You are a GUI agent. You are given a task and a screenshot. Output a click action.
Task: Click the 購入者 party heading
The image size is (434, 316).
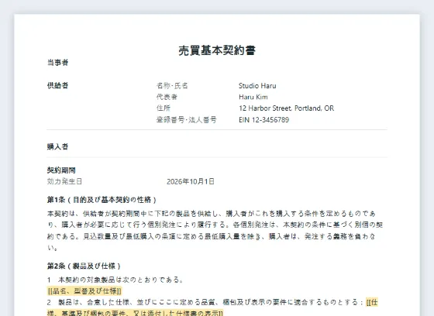coord(57,146)
